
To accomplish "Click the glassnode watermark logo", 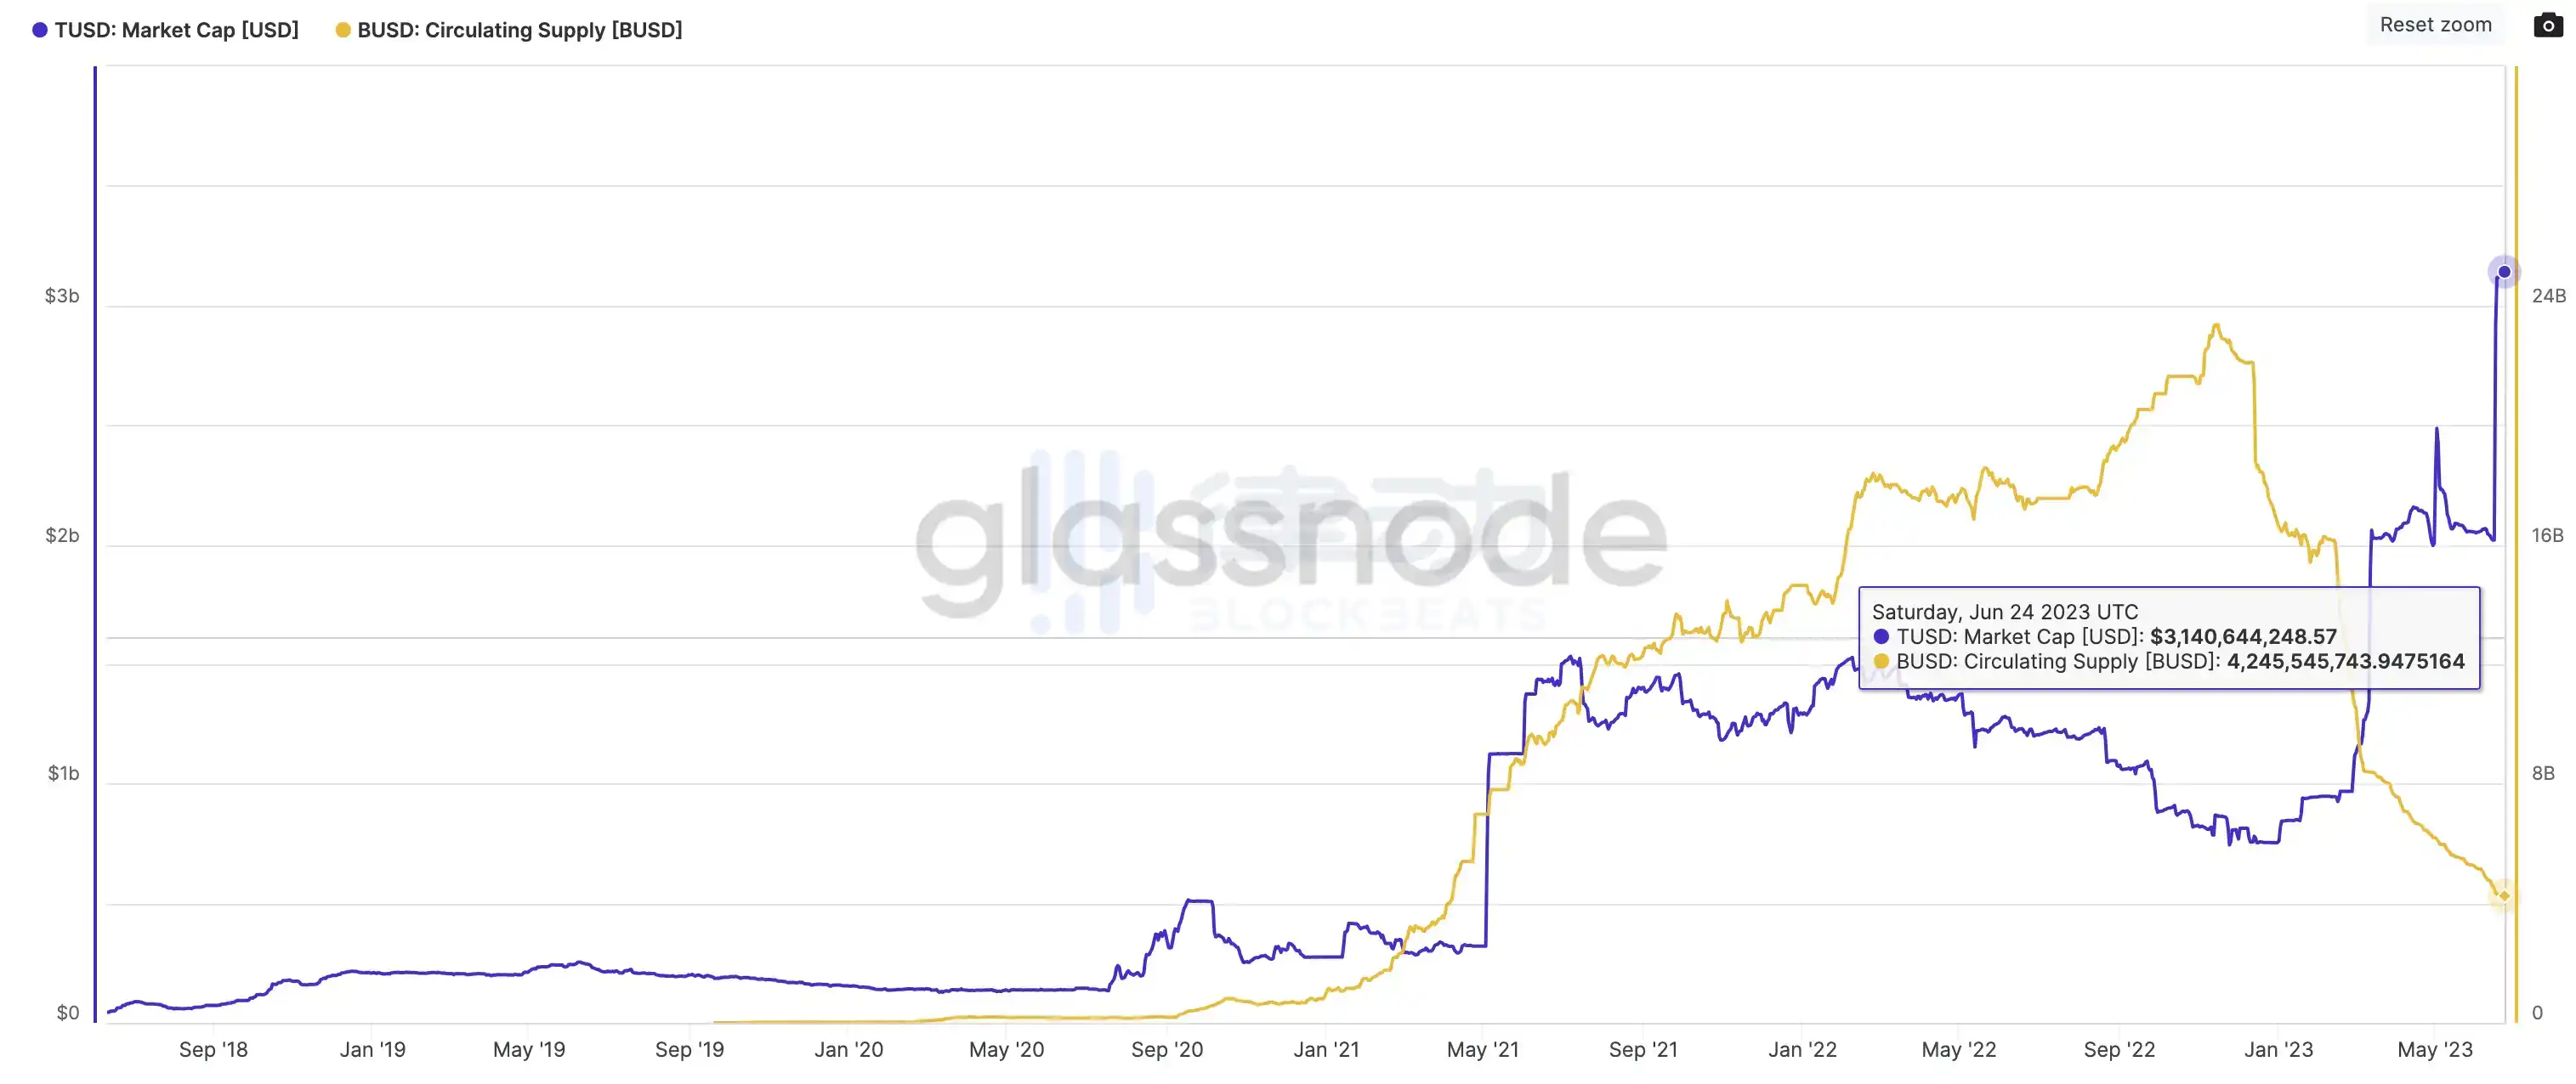I will [x=1290, y=539].
